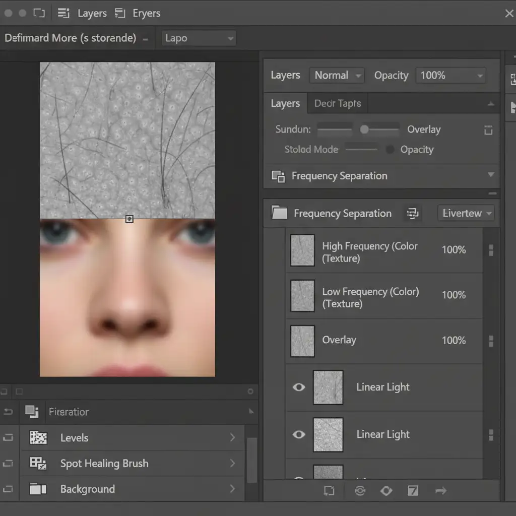Click the Background folder icon
This screenshot has height=516, width=516.
[x=38, y=489]
